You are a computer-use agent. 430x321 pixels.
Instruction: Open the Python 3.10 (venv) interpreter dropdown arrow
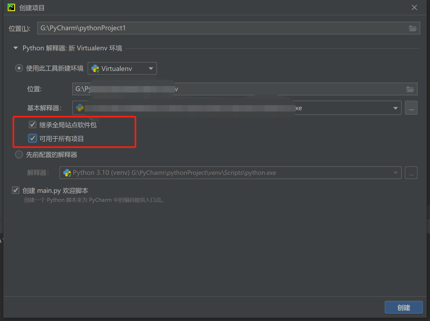tap(395, 173)
